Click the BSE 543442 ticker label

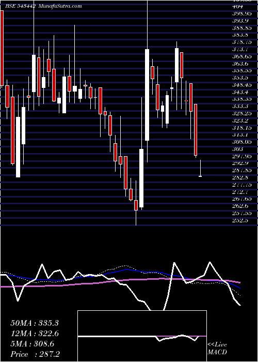[20, 6]
